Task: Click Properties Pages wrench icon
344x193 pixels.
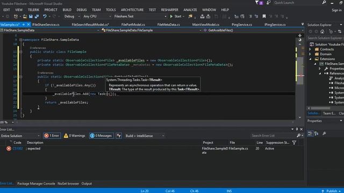Action: pos(324,133)
